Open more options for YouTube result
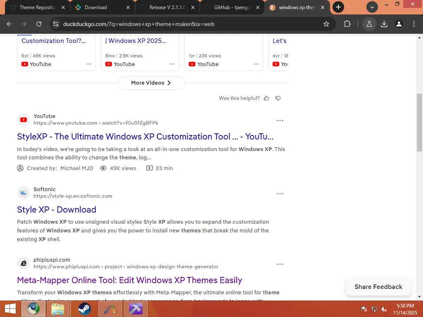 click(280, 121)
